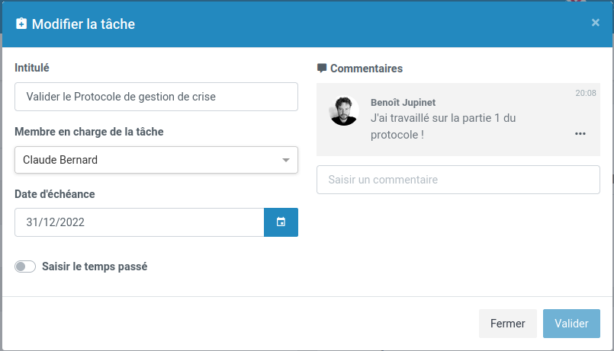Image resolution: width=614 pixels, height=351 pixels.
Task: Click the Fermer button
Action: tap(507, 324)
